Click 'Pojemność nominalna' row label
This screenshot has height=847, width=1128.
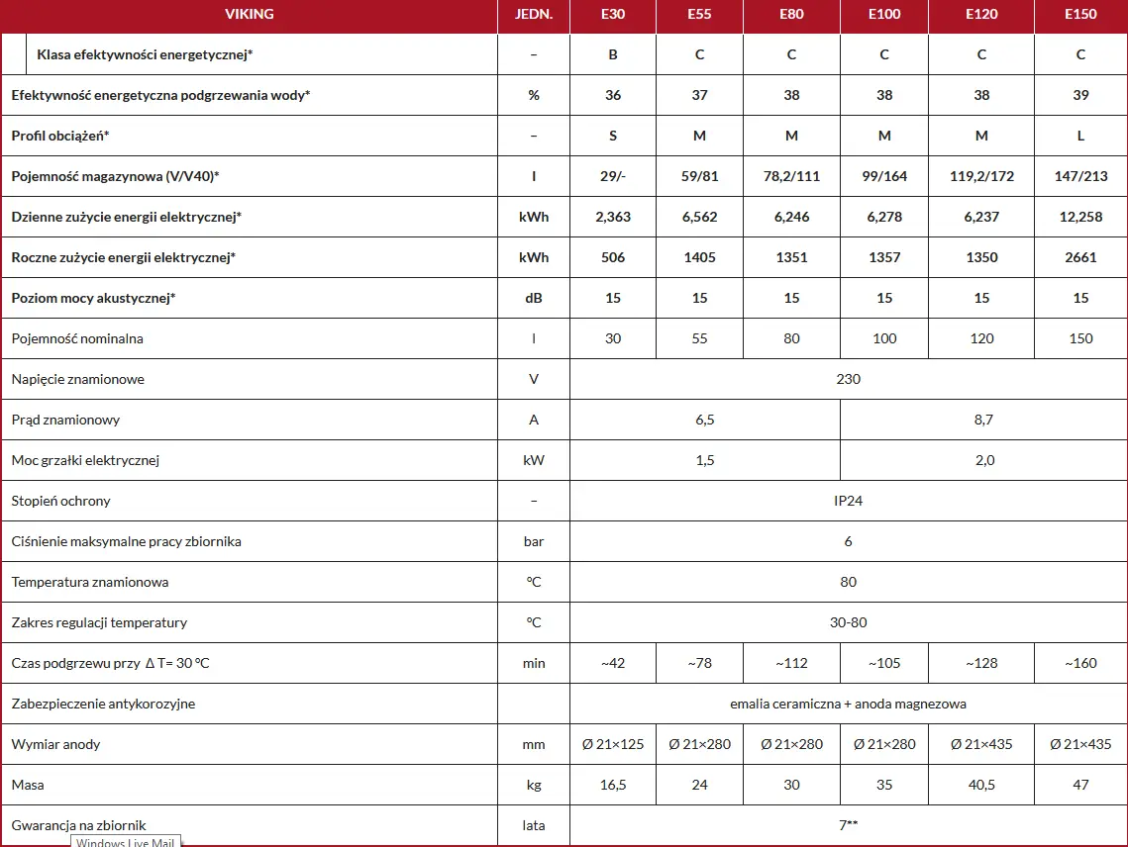77,338
